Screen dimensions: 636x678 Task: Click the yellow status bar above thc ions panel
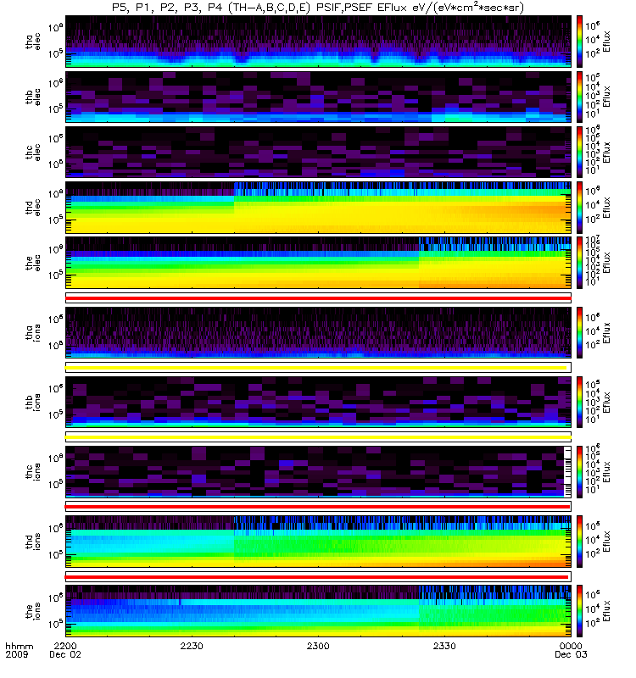pos(318,437)
